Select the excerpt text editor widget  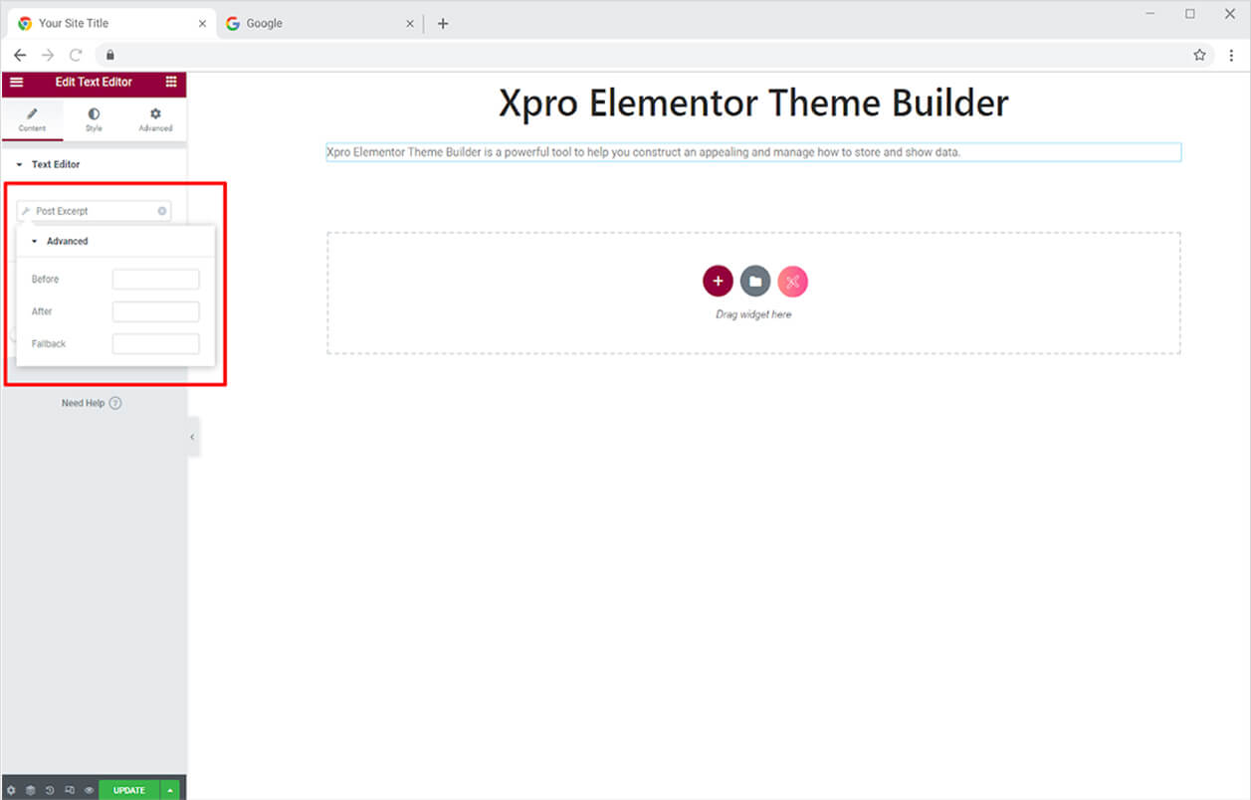[753, 152]
